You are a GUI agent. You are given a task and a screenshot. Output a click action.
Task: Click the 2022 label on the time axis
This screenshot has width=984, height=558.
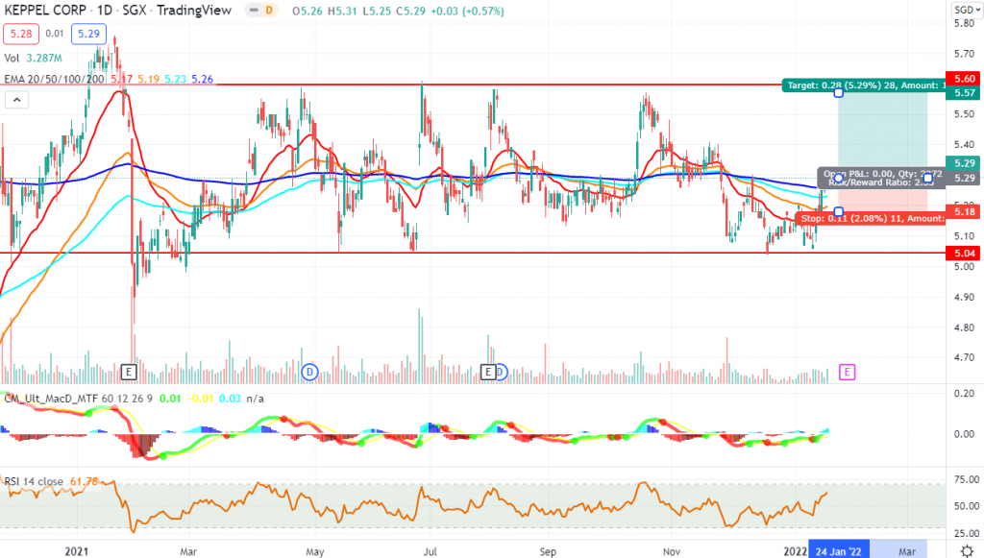coord(795,551)
